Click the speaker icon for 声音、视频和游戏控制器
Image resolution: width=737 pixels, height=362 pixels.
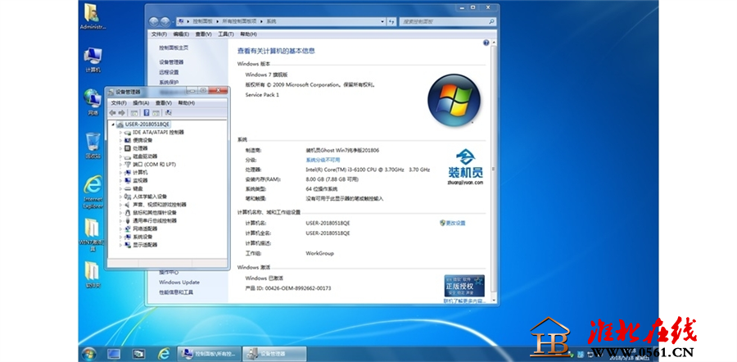point(128,205)
